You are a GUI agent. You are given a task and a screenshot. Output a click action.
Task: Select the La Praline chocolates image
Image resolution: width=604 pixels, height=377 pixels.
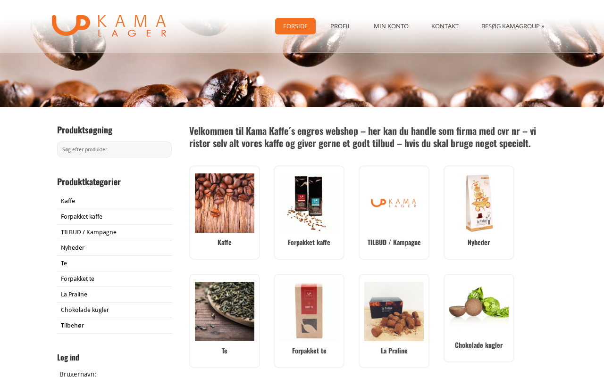pos(394,311)
